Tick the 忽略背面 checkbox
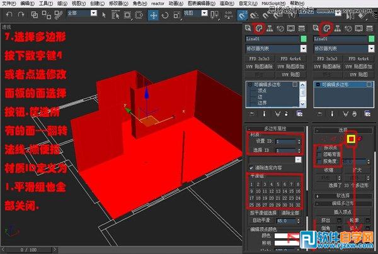The height and width of the screenshot is (254, 378). point(319,154)
